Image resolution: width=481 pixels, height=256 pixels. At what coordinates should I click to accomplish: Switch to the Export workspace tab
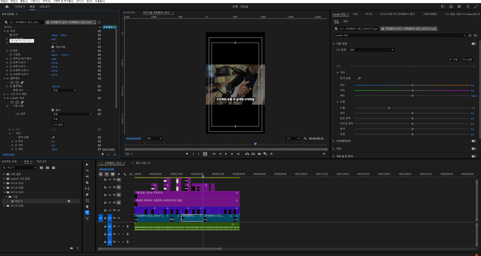45,6
